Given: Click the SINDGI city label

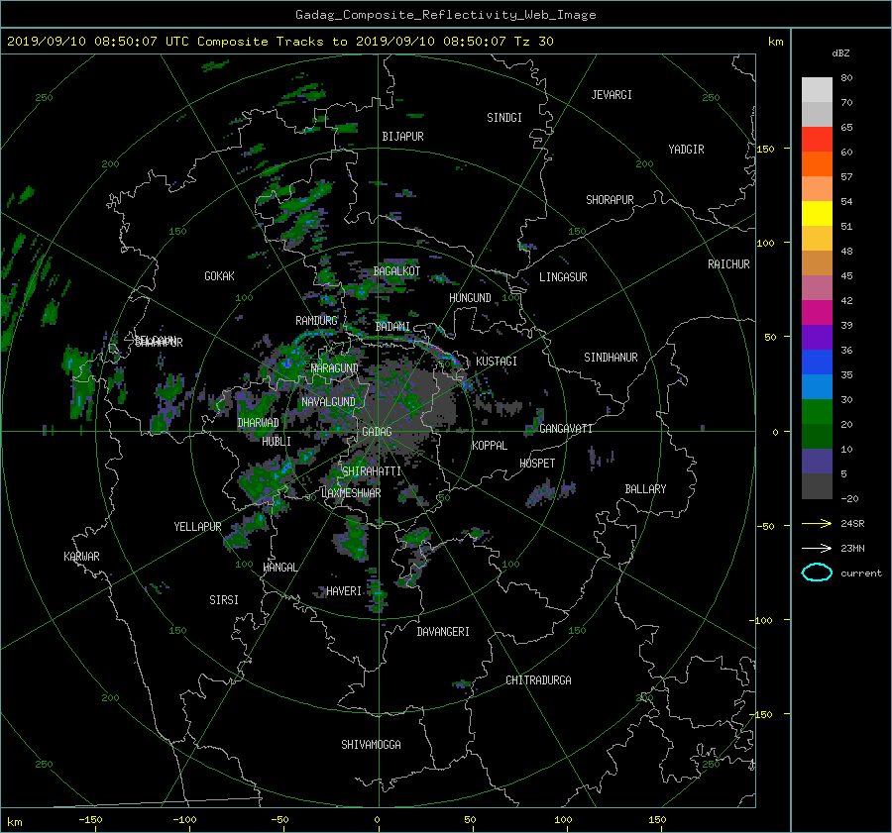Looking at the screenshot, I should tap(504, 118).
